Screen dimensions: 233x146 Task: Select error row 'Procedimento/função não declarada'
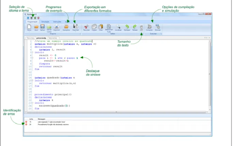118,124
